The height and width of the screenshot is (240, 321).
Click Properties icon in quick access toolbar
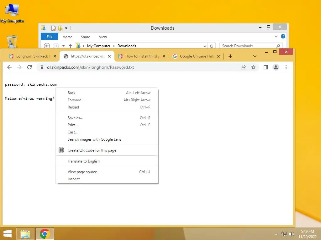pyautogui.click(x=54, y=28)
